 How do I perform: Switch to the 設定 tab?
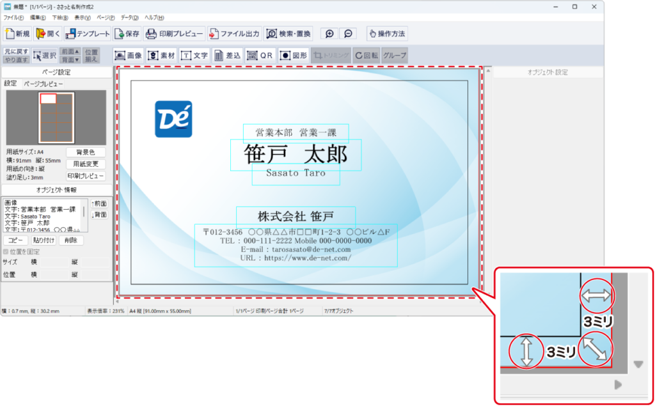[x=10, y=84]
